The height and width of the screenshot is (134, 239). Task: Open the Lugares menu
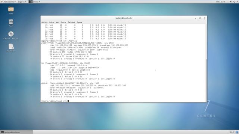click(x=22, y=1)
